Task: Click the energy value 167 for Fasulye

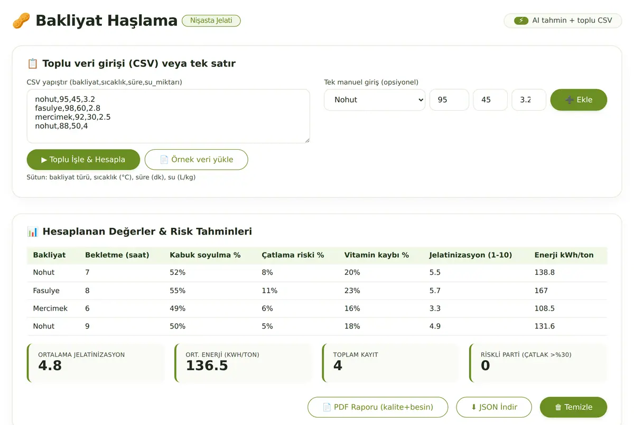Action: coord(541,291)
